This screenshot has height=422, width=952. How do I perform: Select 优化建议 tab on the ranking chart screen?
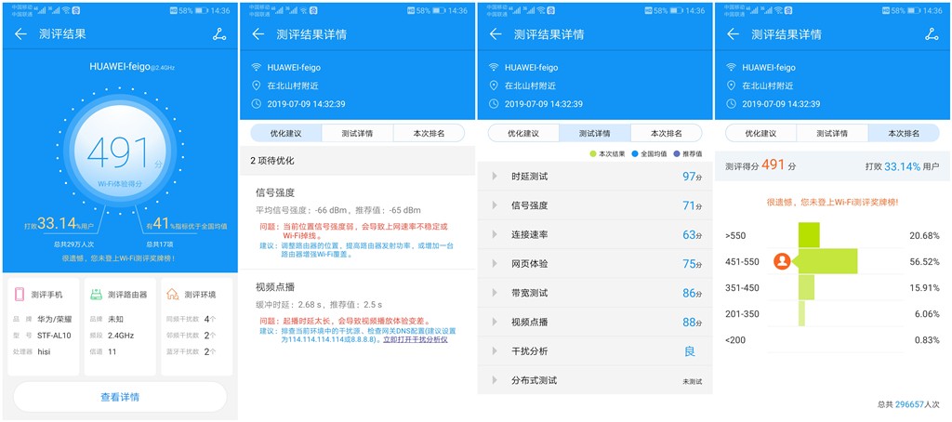(x=760, y=133)
